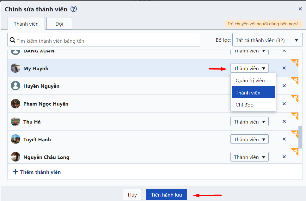Click My Huynh's avatar photo

point(15,68)
